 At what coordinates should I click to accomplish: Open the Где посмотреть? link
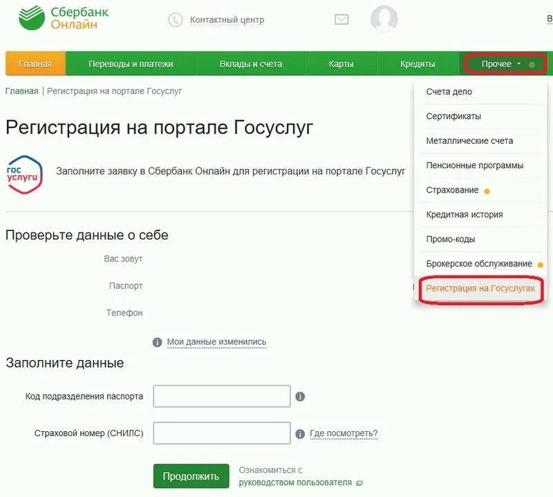[344, 434]
